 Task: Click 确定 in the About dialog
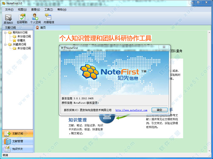pyautogui.click(x=159, y=110)
